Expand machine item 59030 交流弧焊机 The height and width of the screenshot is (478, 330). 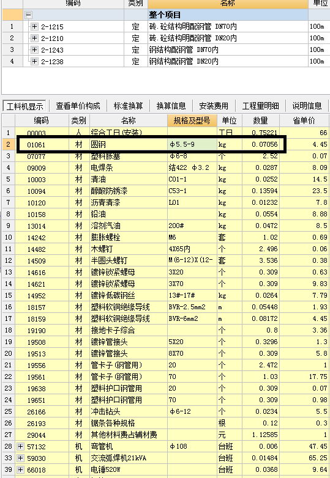click(x=20, y=458)
